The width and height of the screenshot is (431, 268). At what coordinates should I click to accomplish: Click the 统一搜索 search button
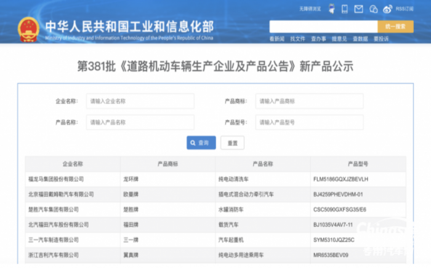[x=395, y=26]
